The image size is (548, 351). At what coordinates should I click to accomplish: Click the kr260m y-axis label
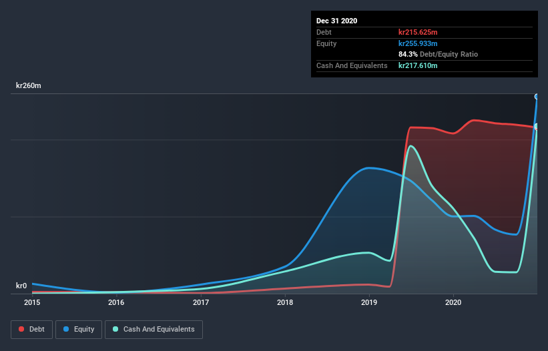click(x=29, y=85)
